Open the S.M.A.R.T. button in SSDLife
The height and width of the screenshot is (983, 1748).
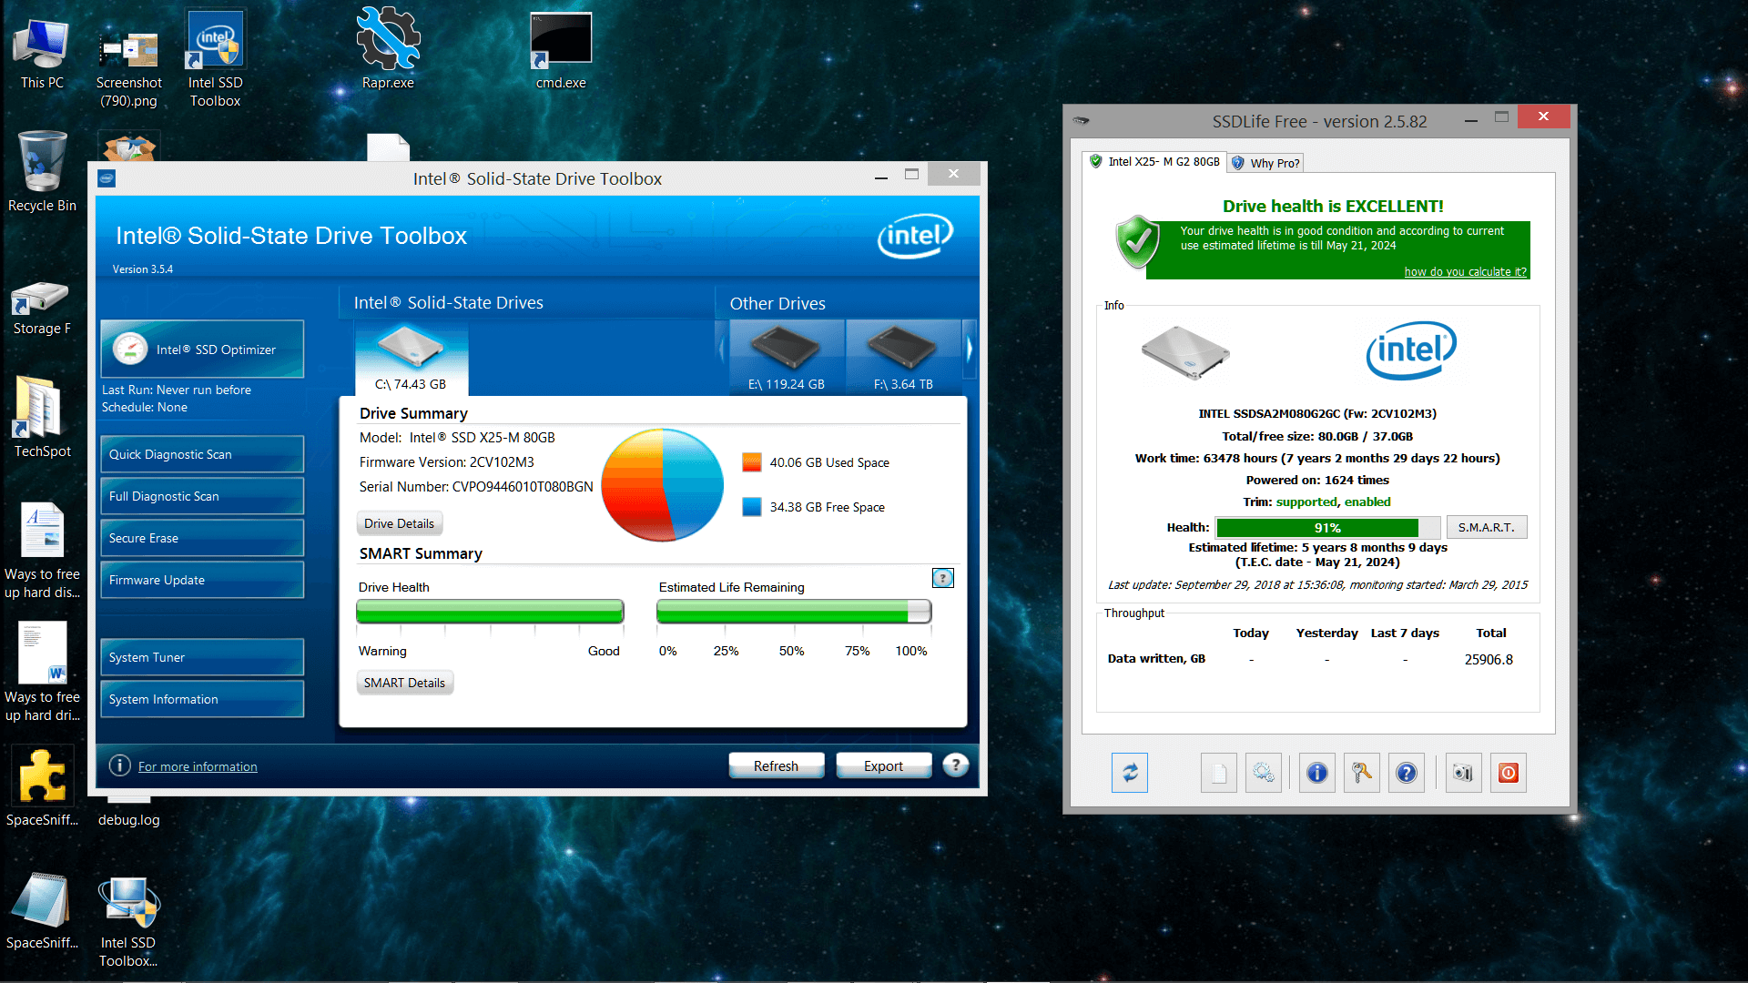point(1486,527)
